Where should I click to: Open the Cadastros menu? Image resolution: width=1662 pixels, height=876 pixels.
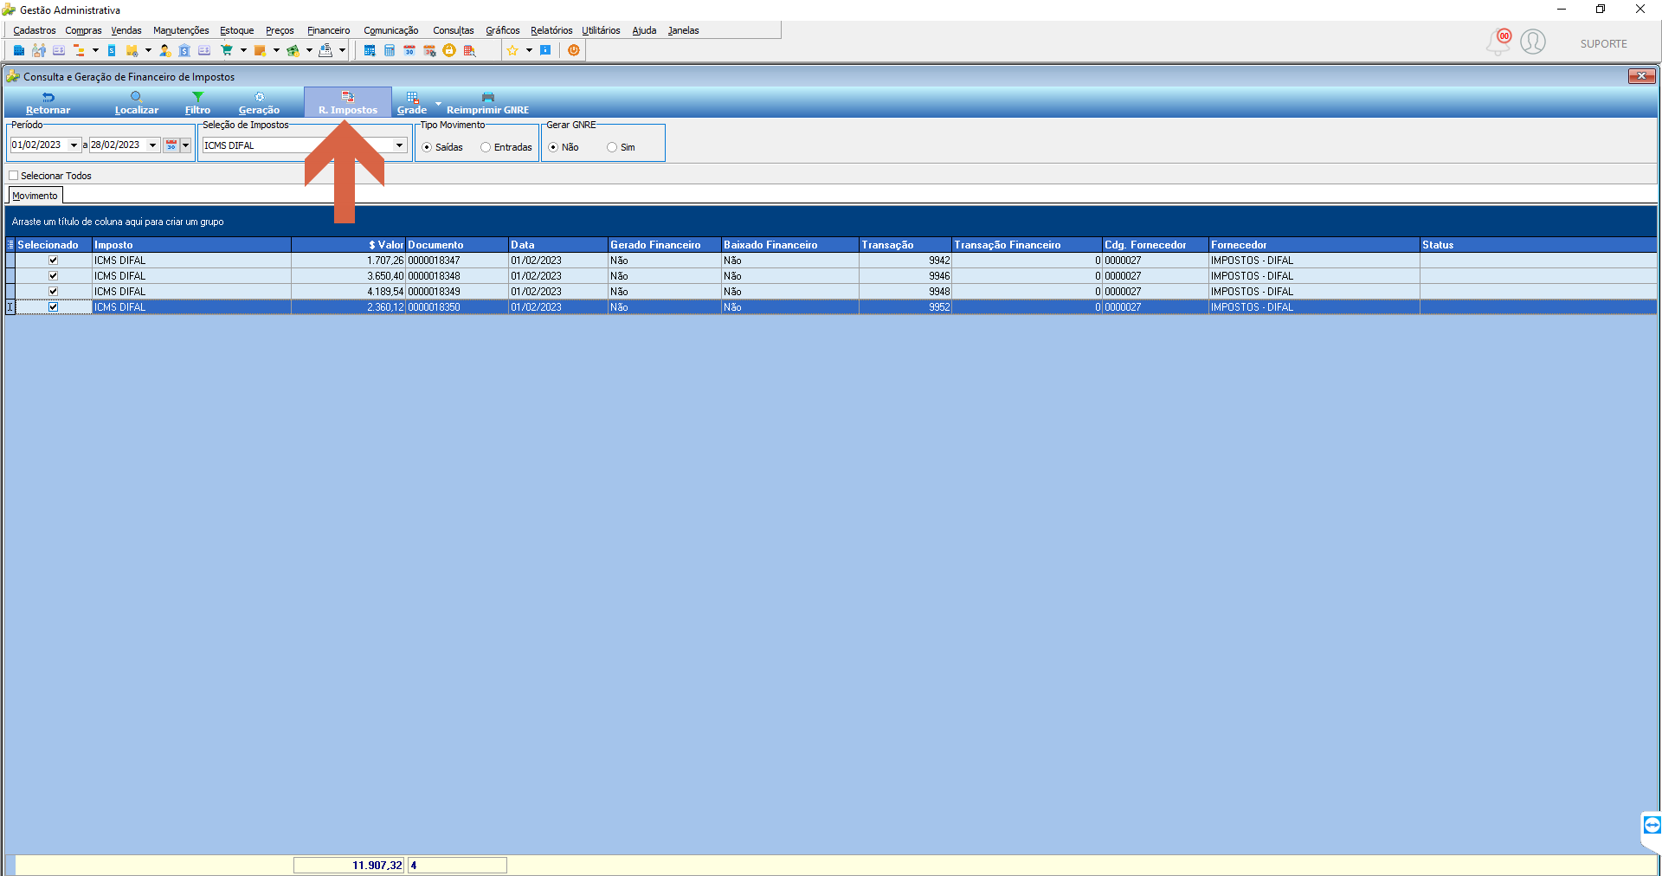pos(35,30)
